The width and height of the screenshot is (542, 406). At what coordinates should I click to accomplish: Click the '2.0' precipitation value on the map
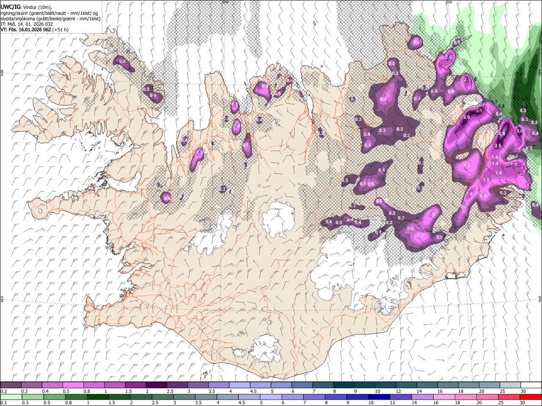pyautogui.click(x=449, y=57)
